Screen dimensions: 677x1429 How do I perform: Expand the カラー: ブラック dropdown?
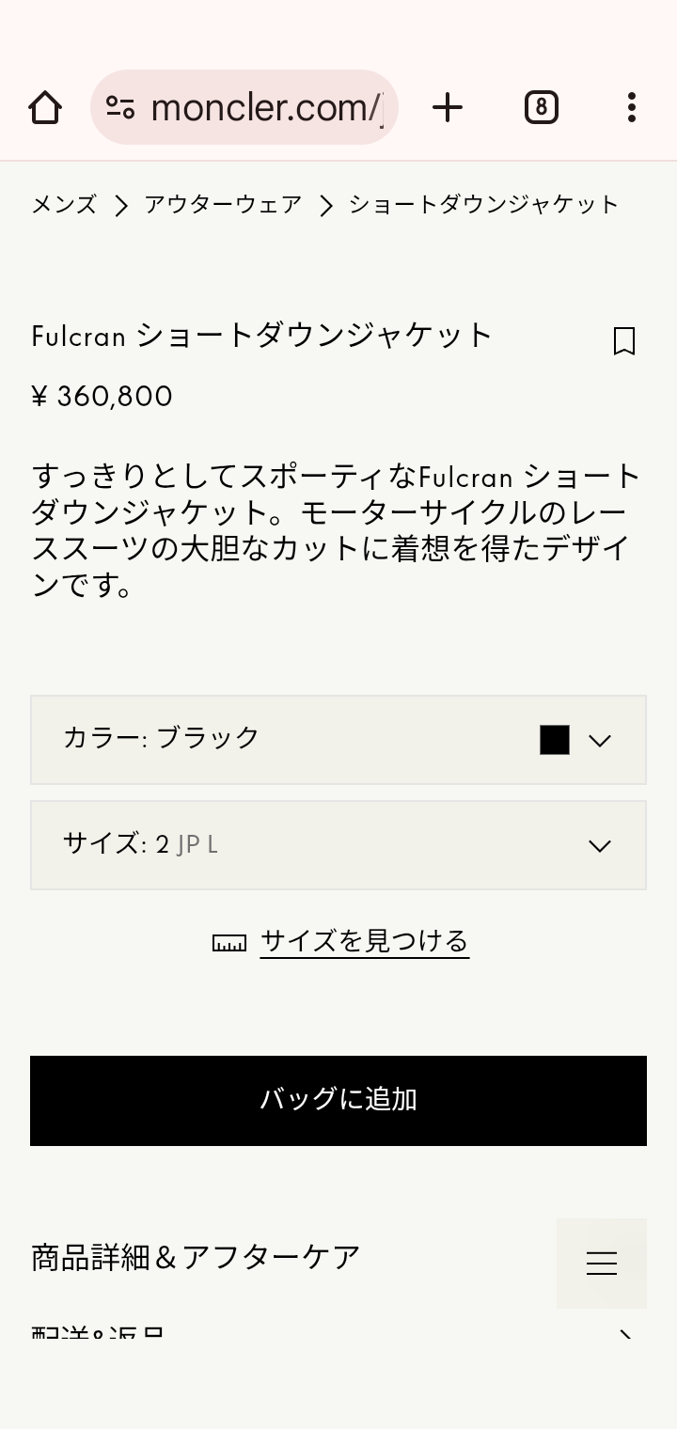tap(338, 740)
